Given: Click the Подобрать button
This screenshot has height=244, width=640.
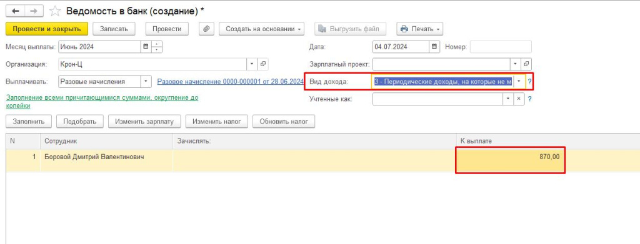Looking at the screenshot, I should pyautogui.click(x=80, y=122).
